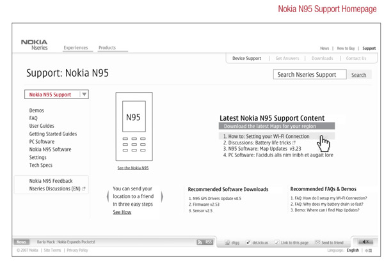Click See the Nokia N95 link
The height and width of the screenshot is (262, 384).
pos(132,168)
